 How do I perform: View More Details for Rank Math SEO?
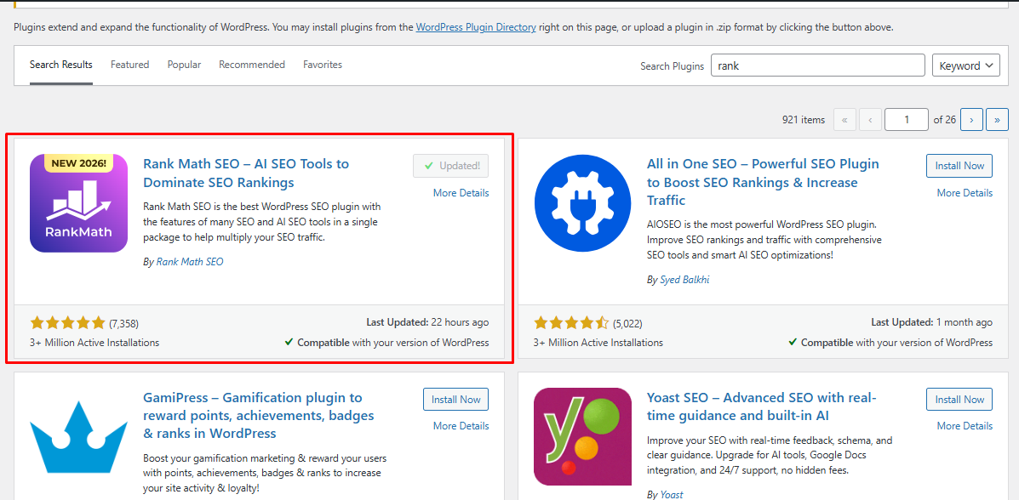[461, 193]
